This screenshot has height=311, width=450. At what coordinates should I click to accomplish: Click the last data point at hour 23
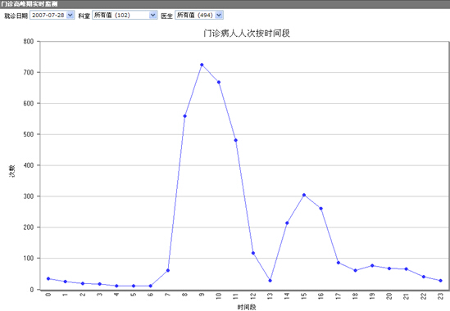click(440, 281)
